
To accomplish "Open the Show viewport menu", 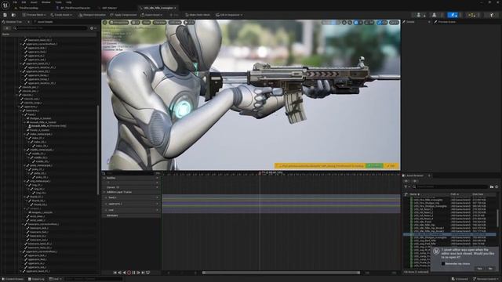I will point(147,23).
